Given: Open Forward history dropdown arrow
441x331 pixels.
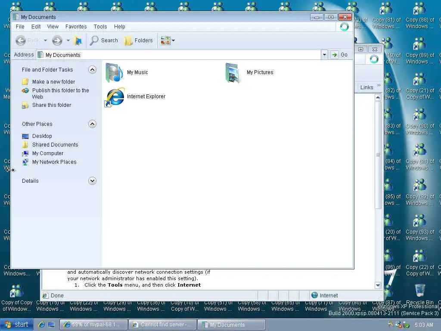Looking at the screenshot, I should pos(68,41).
